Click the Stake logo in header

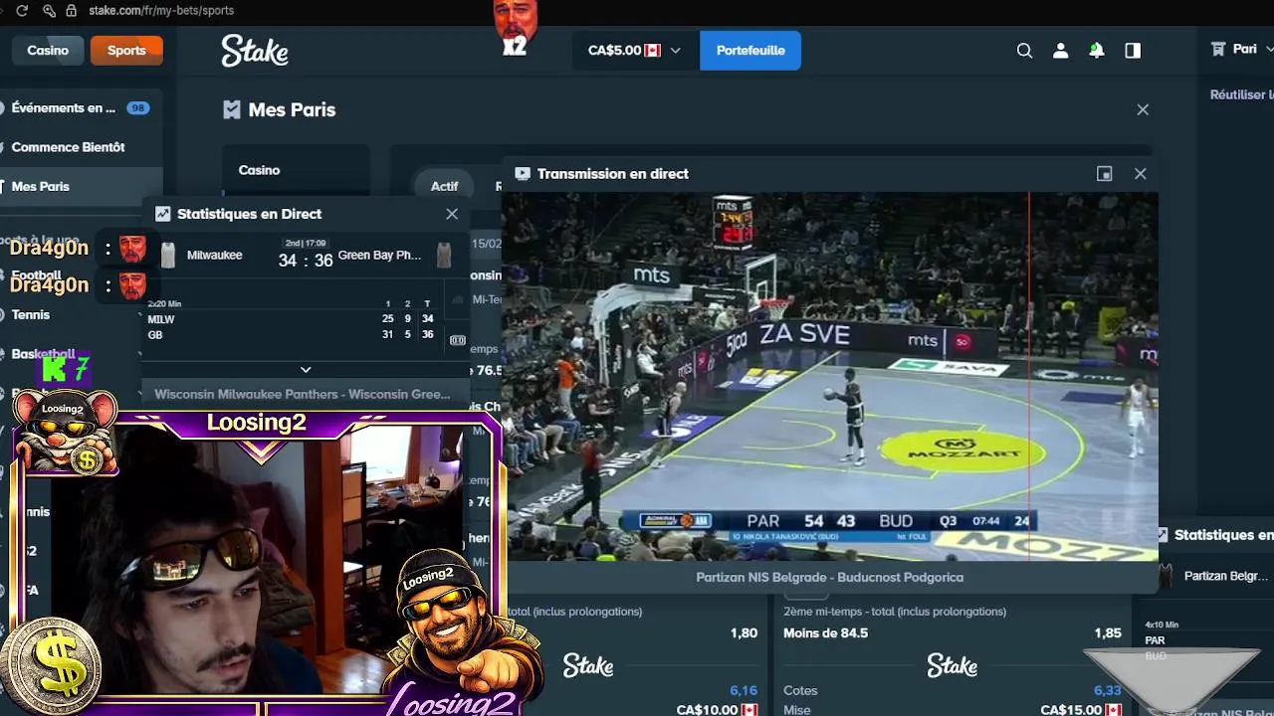(x=255, y=50)
